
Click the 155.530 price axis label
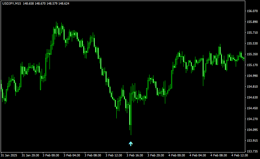click(x=252, y=44)
